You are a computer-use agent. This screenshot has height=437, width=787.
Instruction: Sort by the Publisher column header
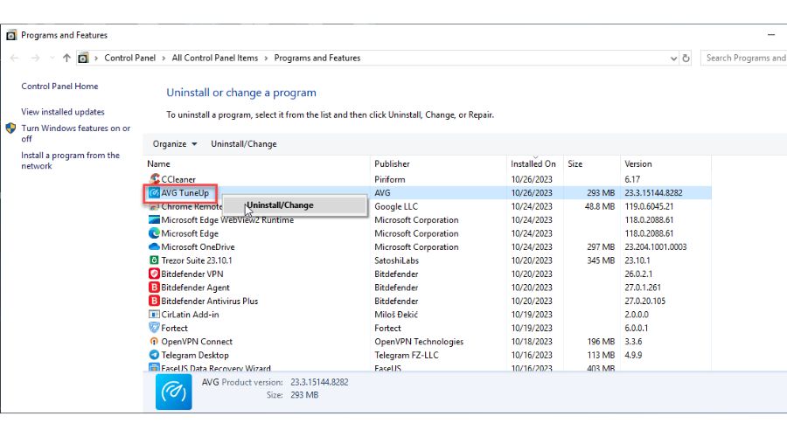point(438,164)
